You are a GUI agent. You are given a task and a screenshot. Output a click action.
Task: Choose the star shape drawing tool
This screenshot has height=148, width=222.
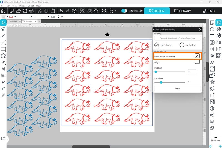[x=3, y=56]
